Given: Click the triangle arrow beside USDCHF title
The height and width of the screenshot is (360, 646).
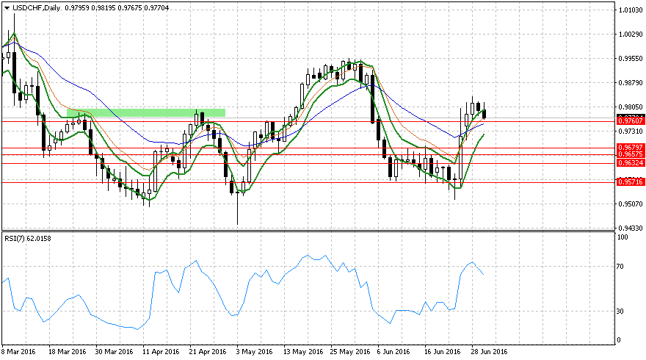Looking at the screenshot, I should (x=7, y=8).
